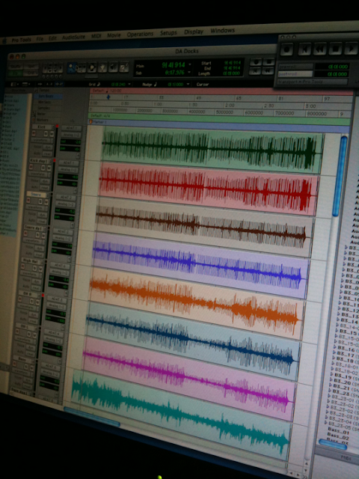Screen dimensions: 359x479
Task: Select the red Kick.dup1 audio region
Action: 209,188
